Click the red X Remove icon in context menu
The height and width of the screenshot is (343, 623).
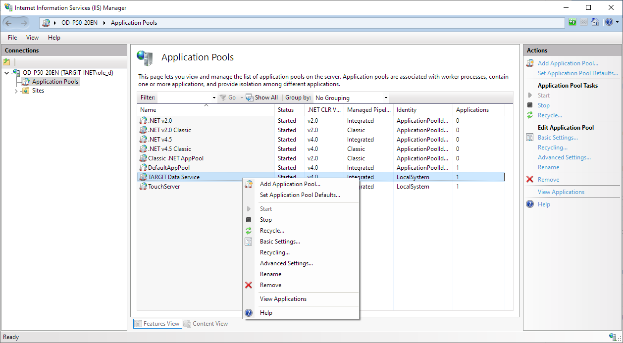coord(249,285)
